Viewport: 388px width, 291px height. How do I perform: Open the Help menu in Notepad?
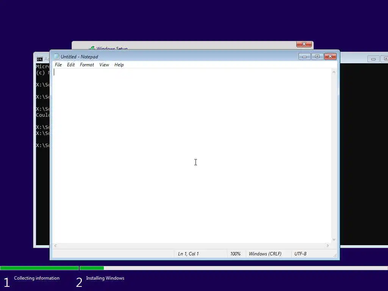(119, 65)
